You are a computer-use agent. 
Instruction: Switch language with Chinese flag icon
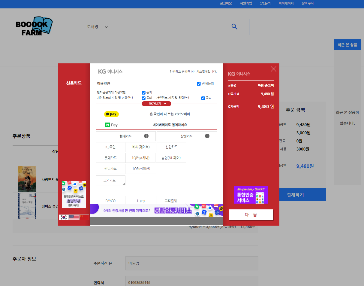point(84,217)
